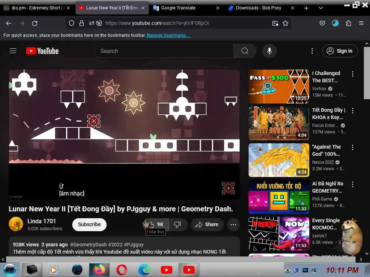The width and height of the screenshot is (370, 277).
Task: Open Linda 1701 channel name
Action: pos(42,221)
